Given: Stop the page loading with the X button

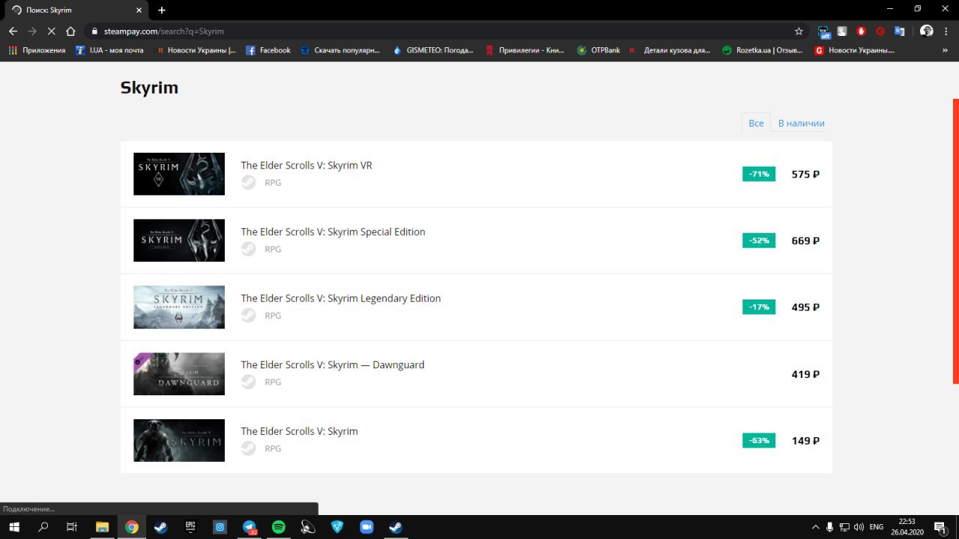Looking at the screenshot, I should tap(51, 31).
